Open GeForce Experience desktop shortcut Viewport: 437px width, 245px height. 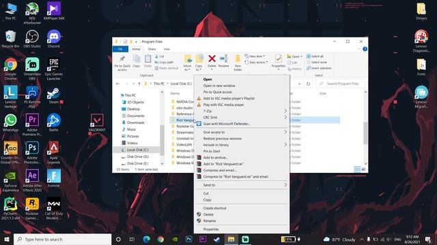(11, 180)
